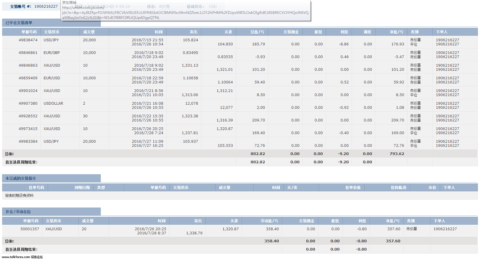This screenshot has height=260, width=487.
Task: Select order number 49901024
Action: pyautogui.click(x=28, y=91)
